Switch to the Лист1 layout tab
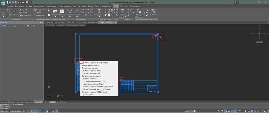 (x=59, y=102)
